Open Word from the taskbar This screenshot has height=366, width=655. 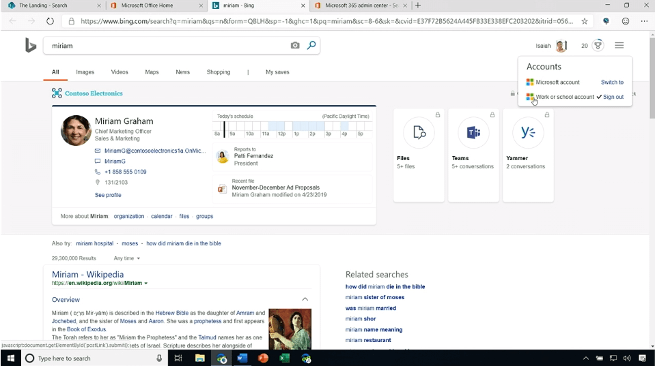point(242,358)
